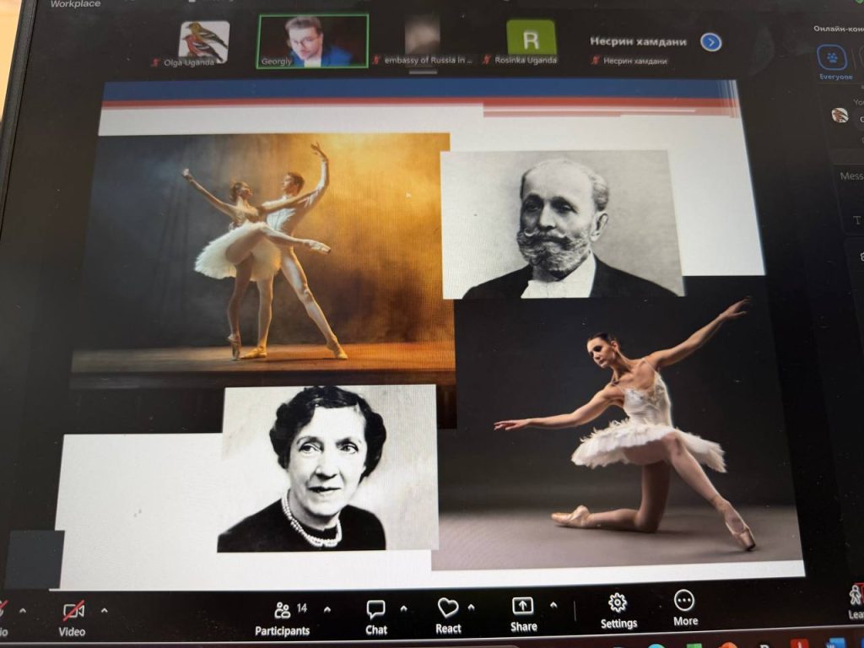
Task: Click the Share screen icon
Action: click(x=523, y=606)
